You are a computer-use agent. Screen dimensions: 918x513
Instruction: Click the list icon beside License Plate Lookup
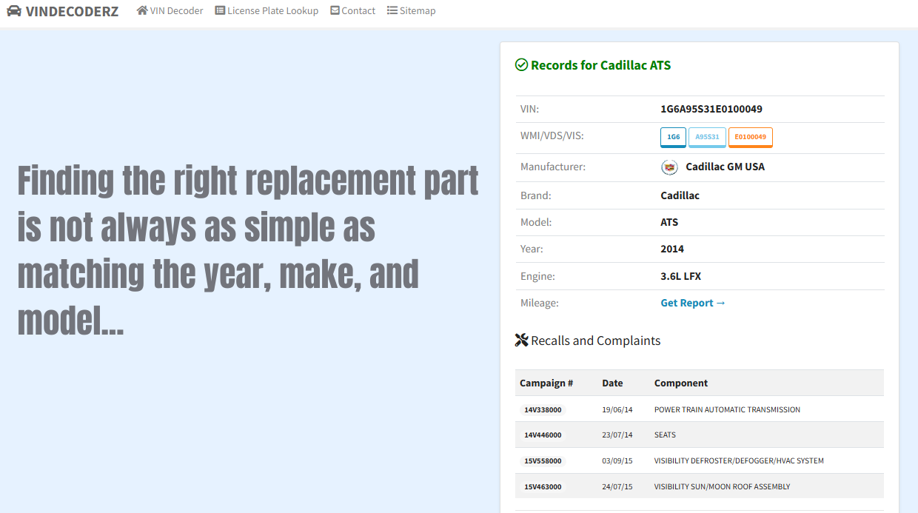pos(220,10)
